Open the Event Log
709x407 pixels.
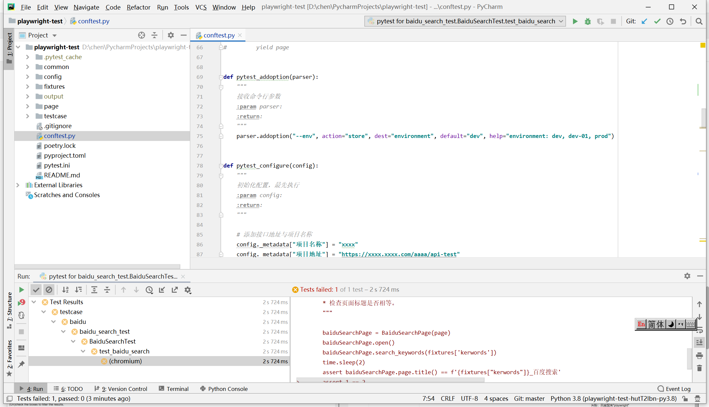[x=674, y=389]
